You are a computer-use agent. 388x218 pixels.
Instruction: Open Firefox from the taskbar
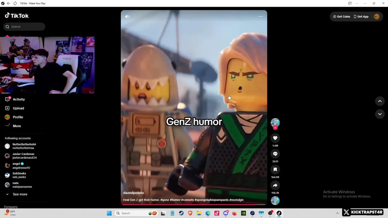pyautogui.click(x=234, y=213)
